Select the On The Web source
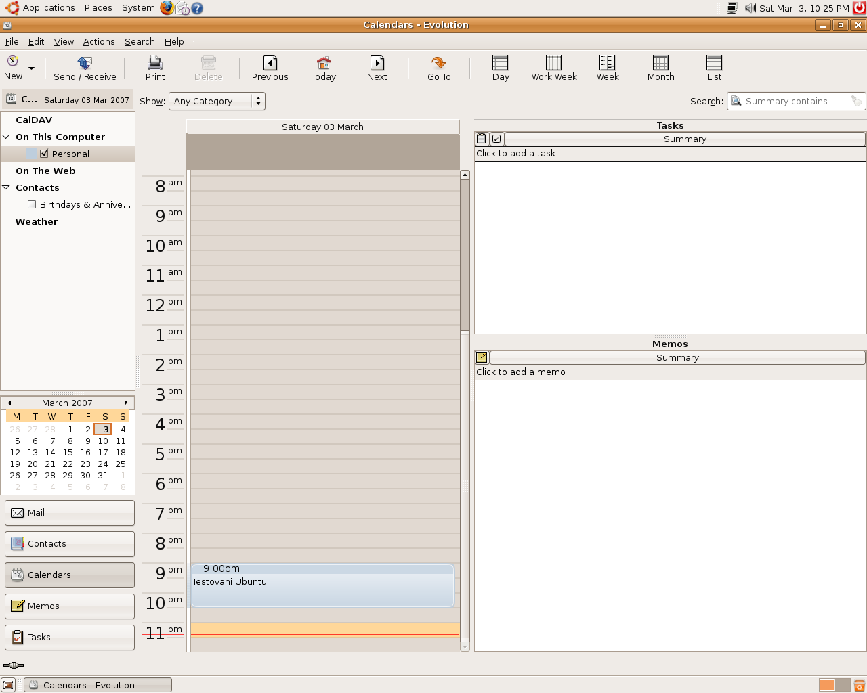 (x=45, y=171)
